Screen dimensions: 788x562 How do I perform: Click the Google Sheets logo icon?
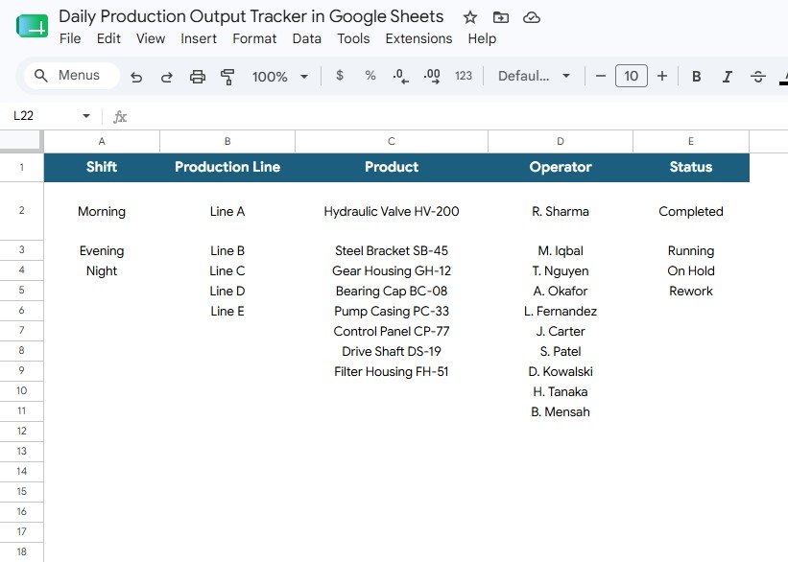pos(33,26)
